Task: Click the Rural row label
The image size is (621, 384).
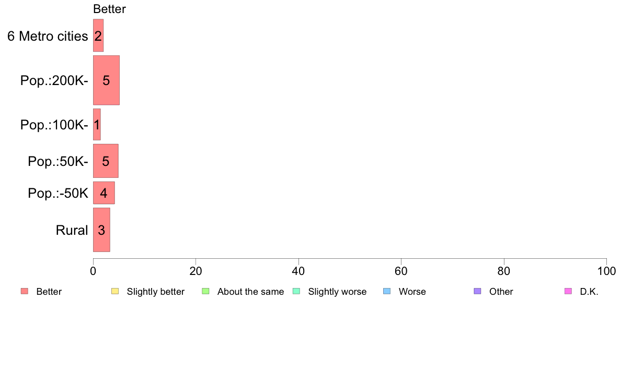Action: pos(72,230)
